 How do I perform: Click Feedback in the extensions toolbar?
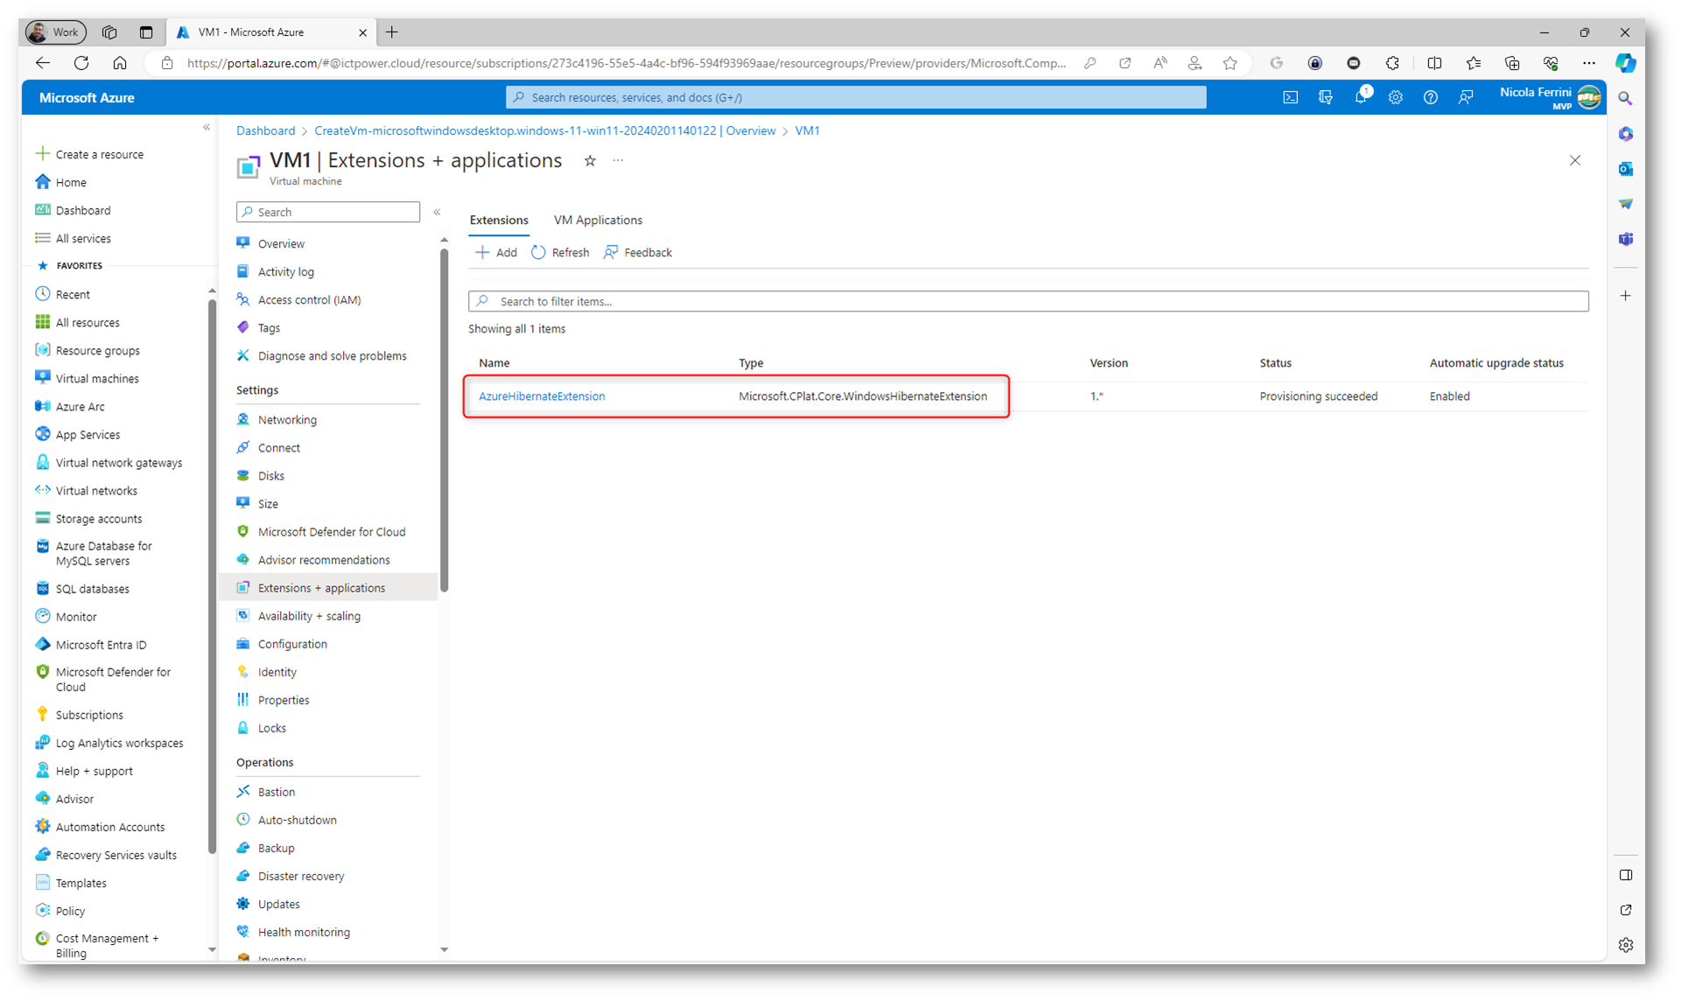point(638,253)
